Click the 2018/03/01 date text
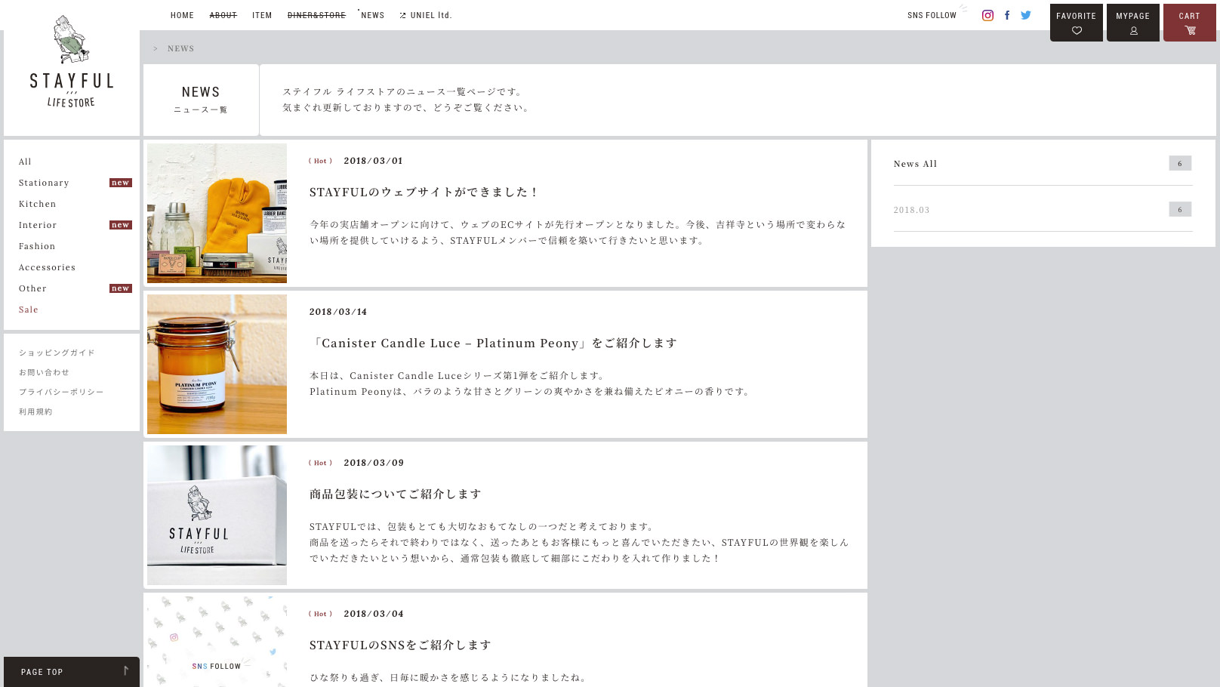 (374, 161)
